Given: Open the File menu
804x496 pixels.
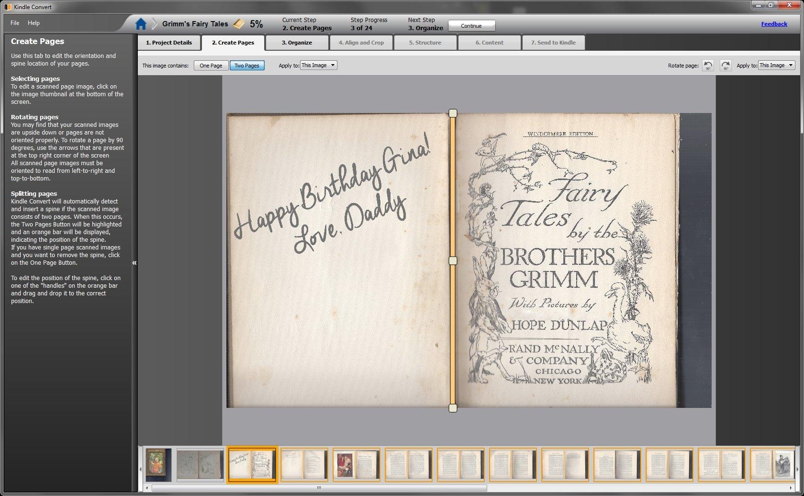Looking at the screenshot, I should 15,23.
